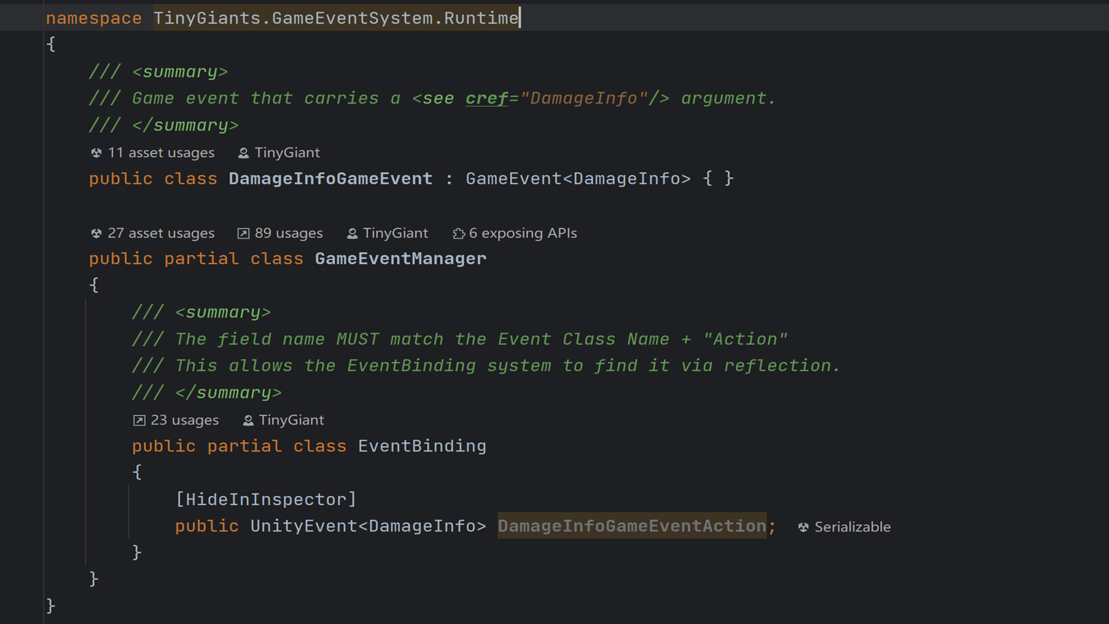Click the GameEventManager class name
The image size is (1109, 624).
[400, 259]
